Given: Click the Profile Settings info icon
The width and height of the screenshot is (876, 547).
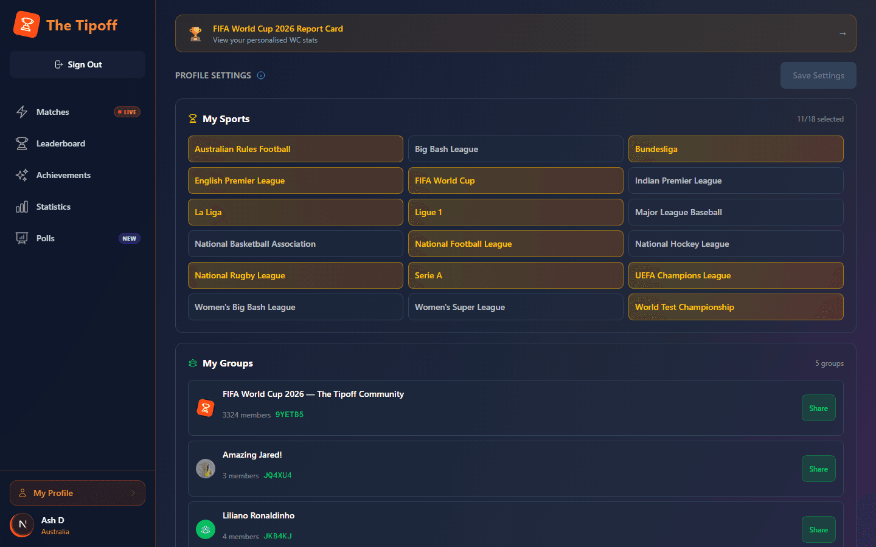Looking at the screenshot, I should point(261,75).
